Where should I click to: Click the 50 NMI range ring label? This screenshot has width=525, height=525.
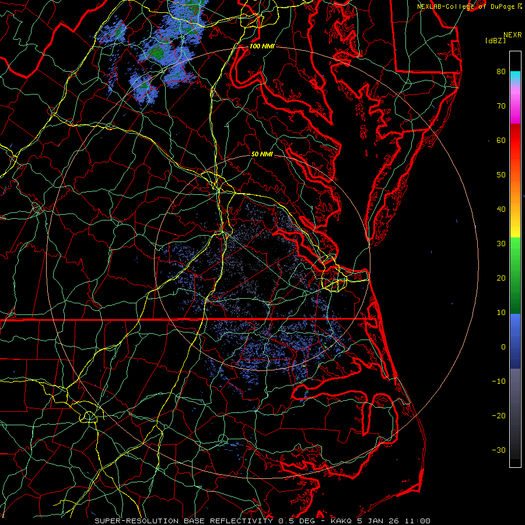pyautogui.click(x=262, y=154)
